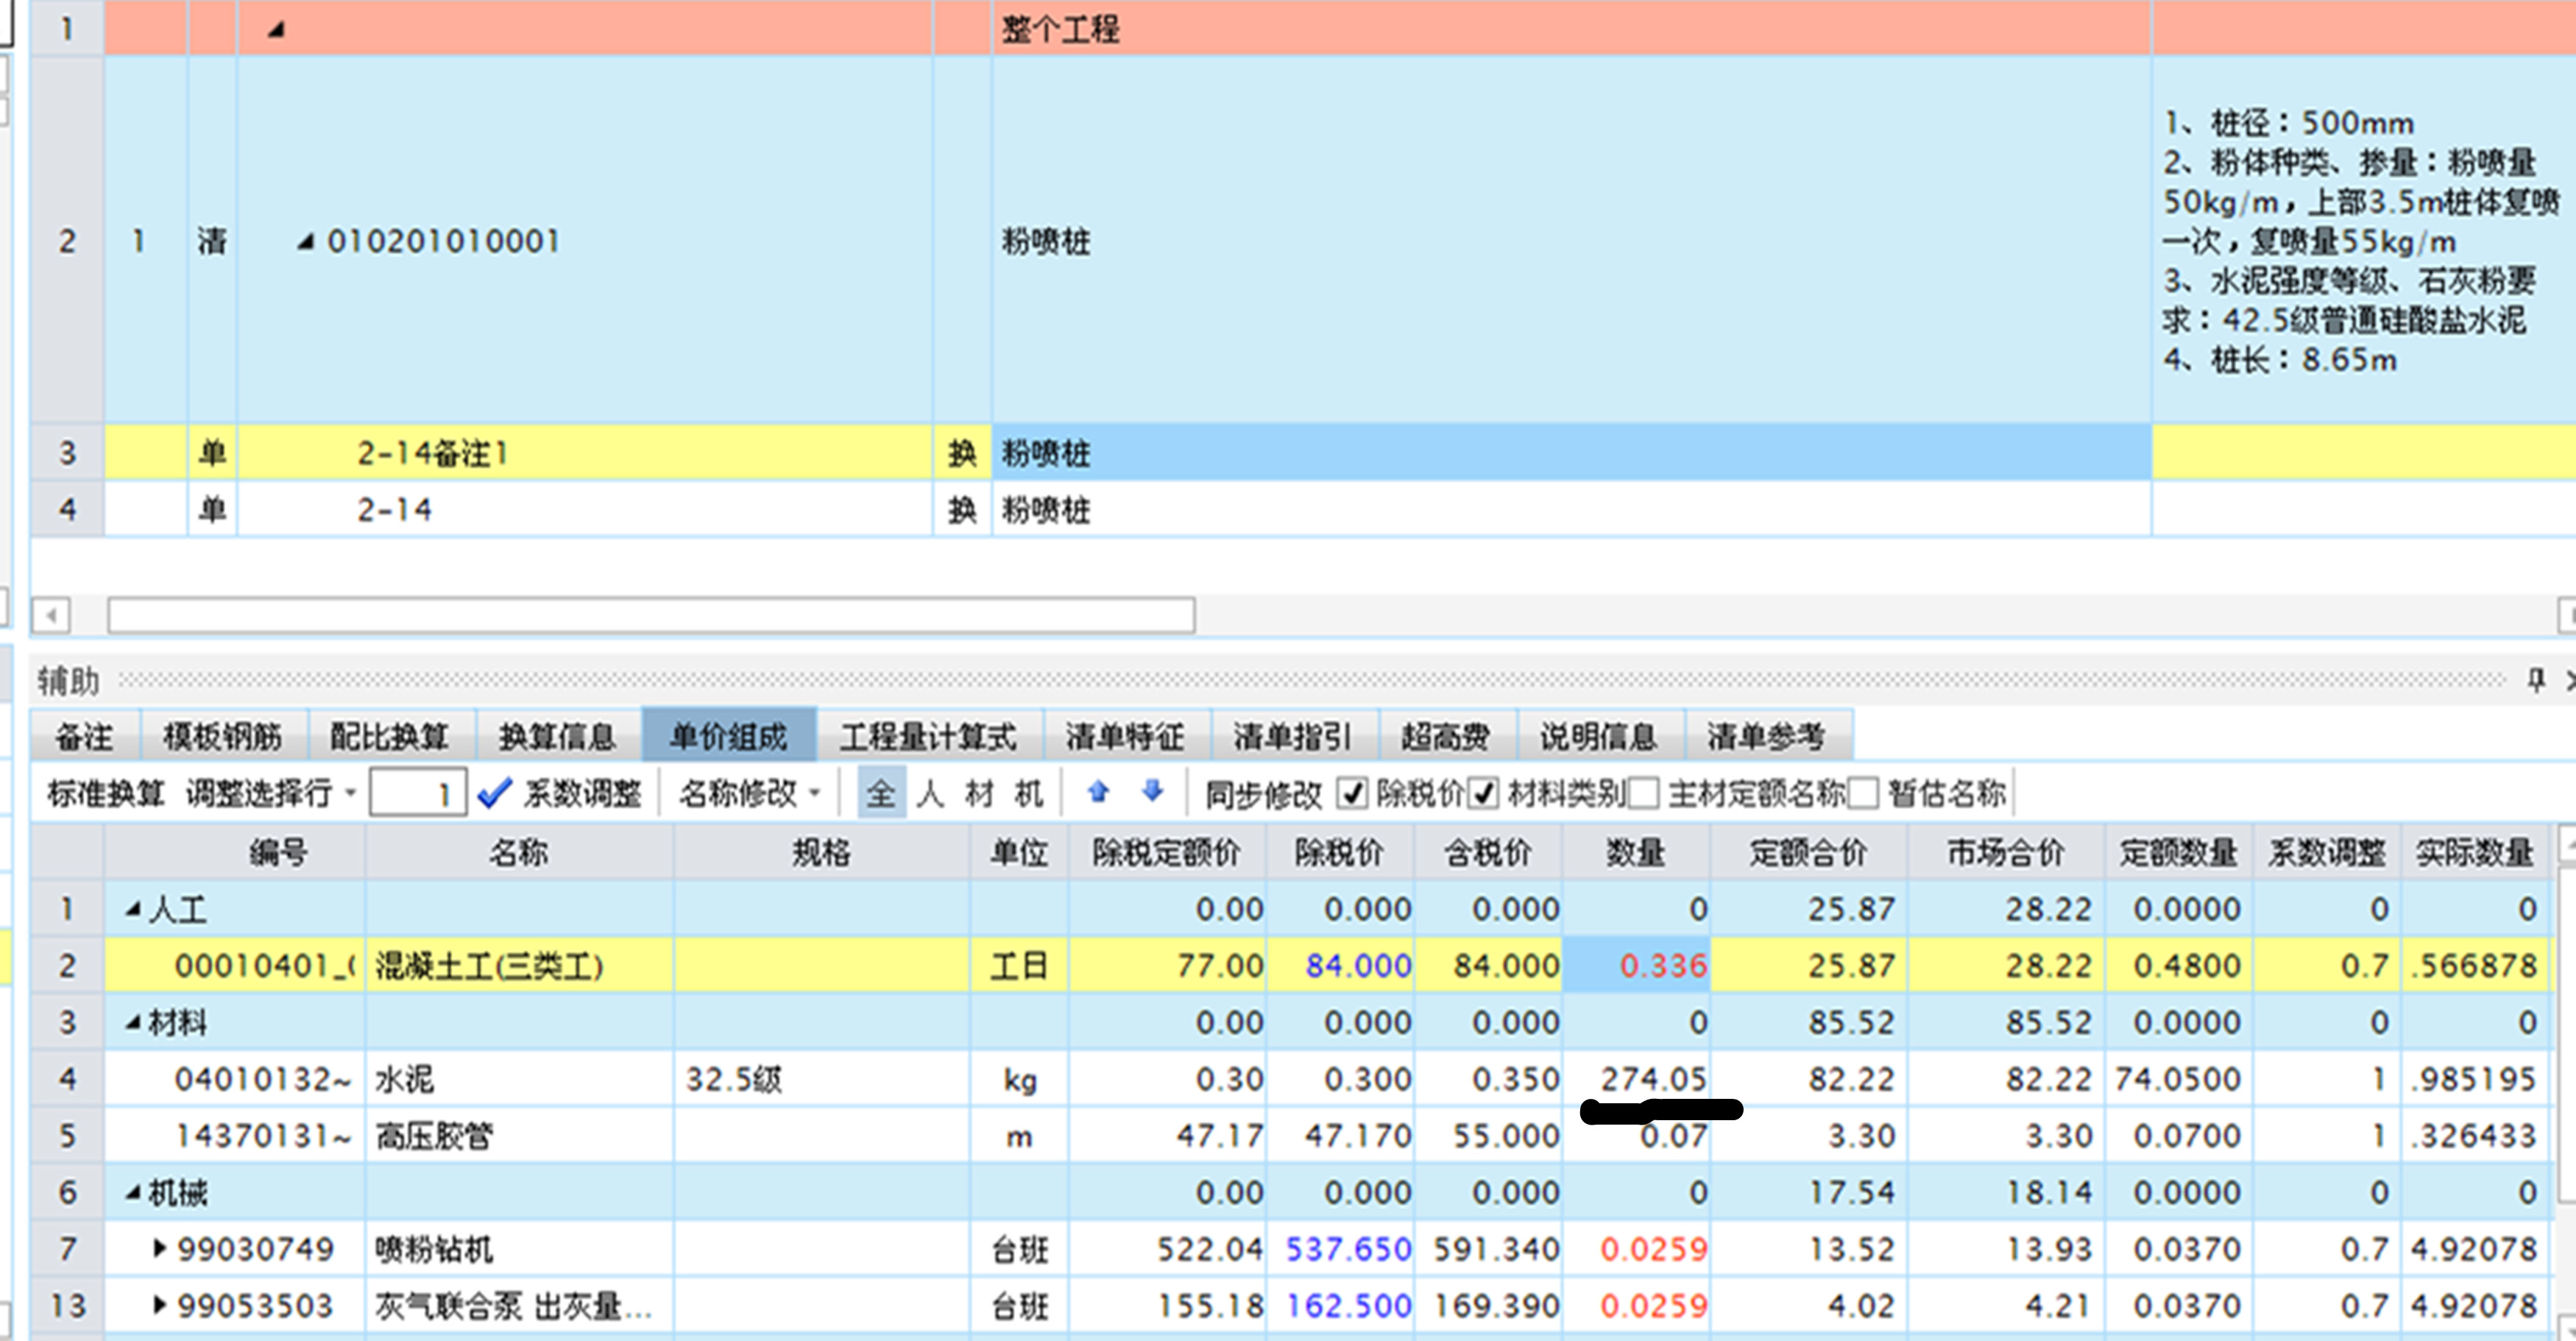
Task: Click the blue checkmark beside 系数调整
Action: (x=495, y=793)
